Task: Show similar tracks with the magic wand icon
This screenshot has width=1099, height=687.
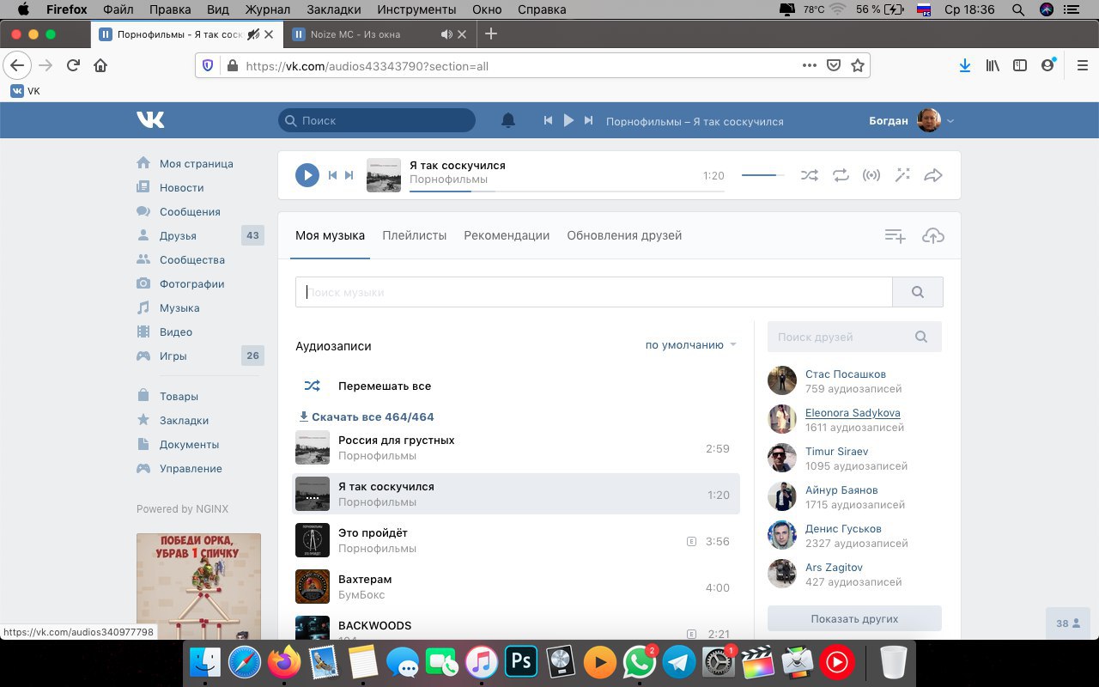Action: pyautogui.click(x=902, y=175)
